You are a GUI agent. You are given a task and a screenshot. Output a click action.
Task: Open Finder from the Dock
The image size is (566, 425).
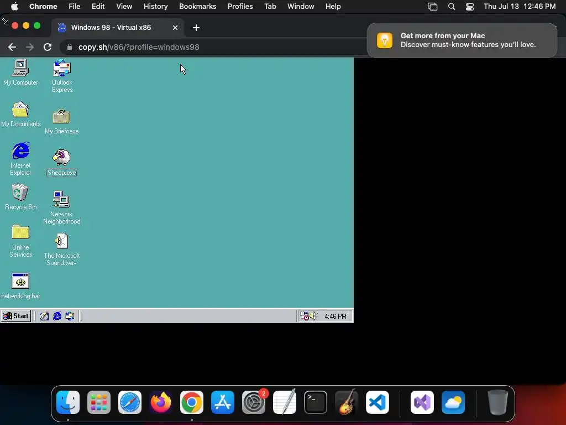pyautogui.click(x=68, y=402)
